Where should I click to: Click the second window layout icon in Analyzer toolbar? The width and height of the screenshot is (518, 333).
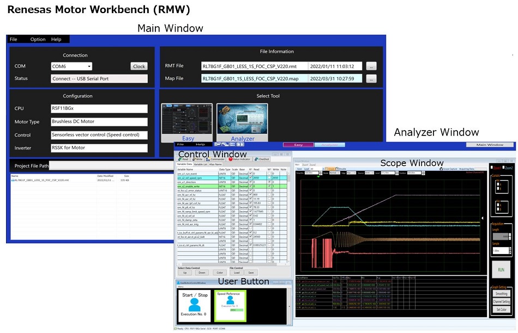(x=225, y=144)
